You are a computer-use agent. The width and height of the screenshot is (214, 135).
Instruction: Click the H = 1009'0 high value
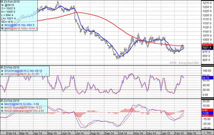(x=8, y=12)
